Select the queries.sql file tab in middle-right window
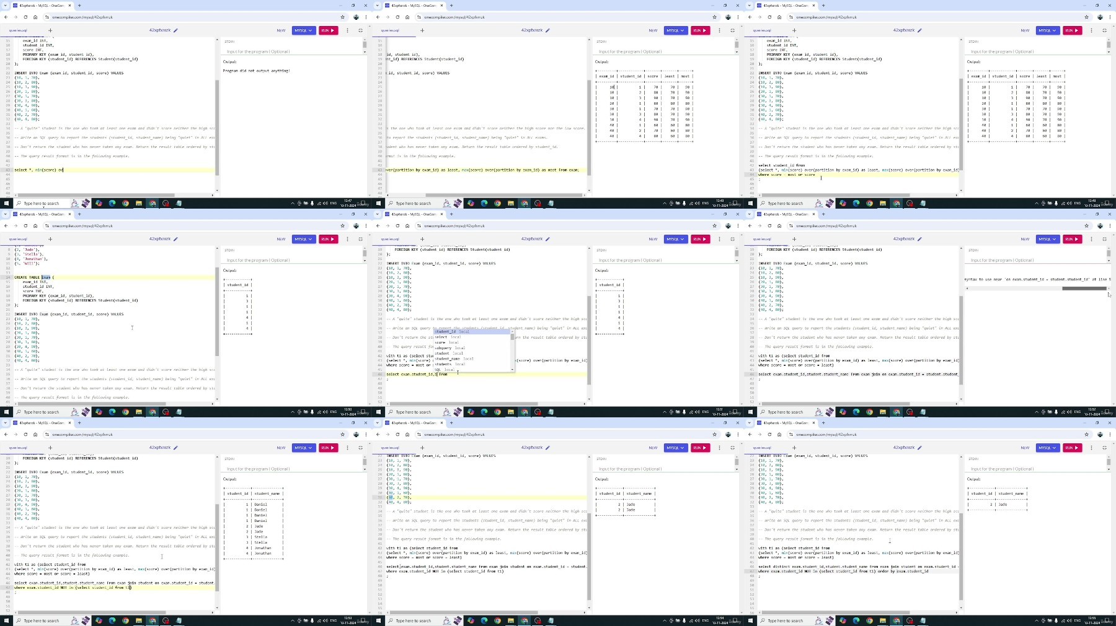This screenshot has width=1116, height=626. click(x=762, y=239)
